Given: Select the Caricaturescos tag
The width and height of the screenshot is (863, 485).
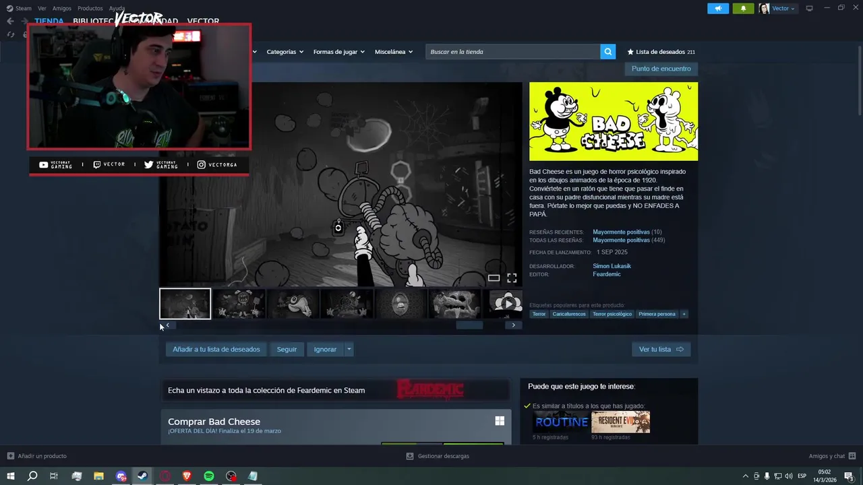Looking at the screenshot, I should [x=569, y=314].
